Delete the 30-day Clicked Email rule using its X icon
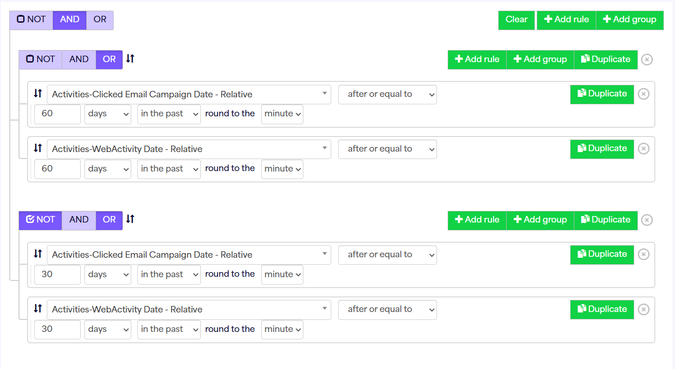The image size is (675, 369). 643,254
